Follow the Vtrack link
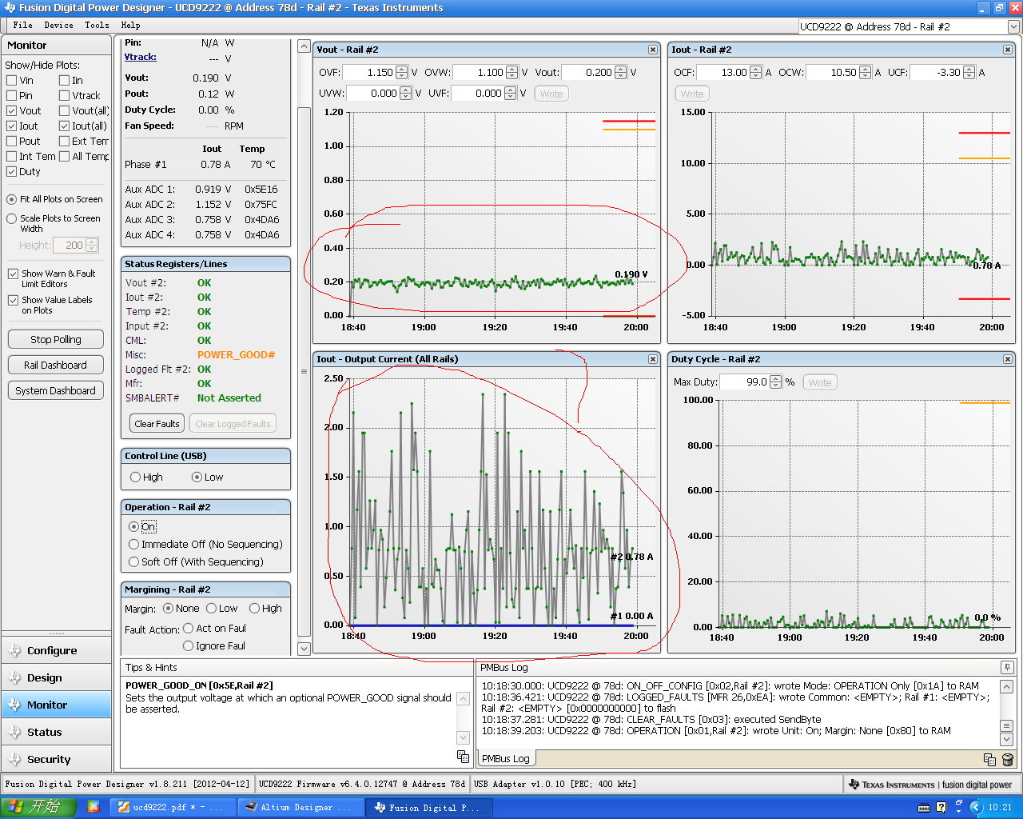The image size is (1023, 819). (141, 57)
